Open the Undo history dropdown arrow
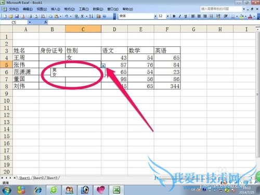This screenshot has width=260, height=195. click(71, 16)
